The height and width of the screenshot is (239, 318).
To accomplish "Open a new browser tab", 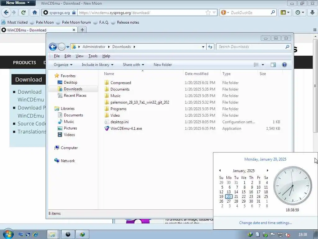I will pos(82,30).
